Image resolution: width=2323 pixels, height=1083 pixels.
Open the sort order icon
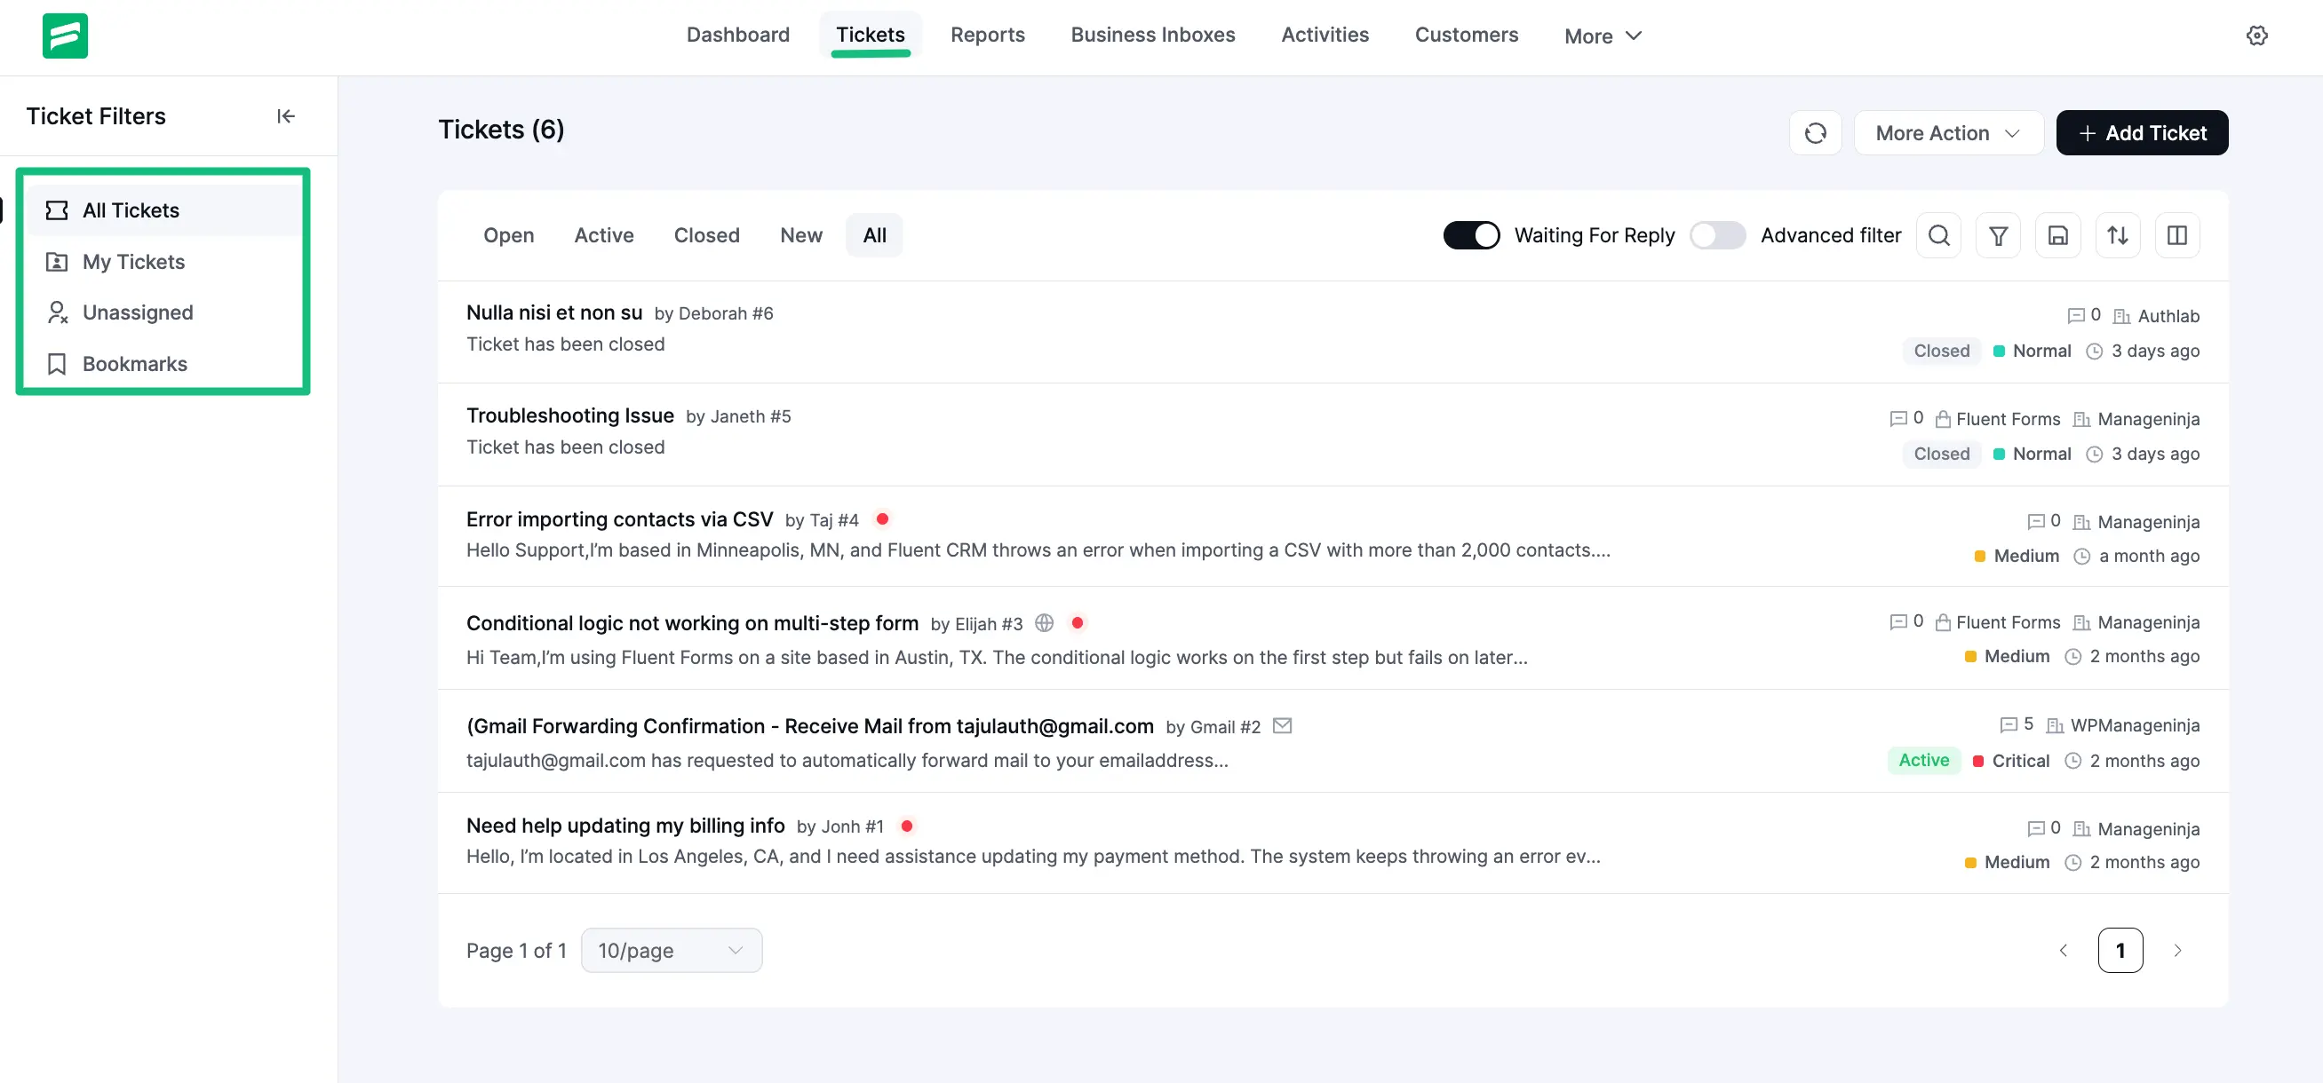click(x=2117, y=235)
